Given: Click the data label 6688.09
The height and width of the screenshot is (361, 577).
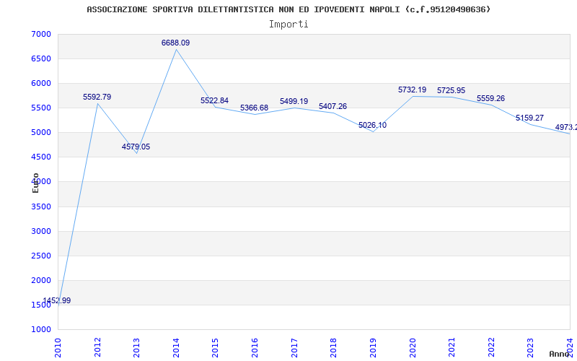Looking at the screenshot, I should [175, 43].
